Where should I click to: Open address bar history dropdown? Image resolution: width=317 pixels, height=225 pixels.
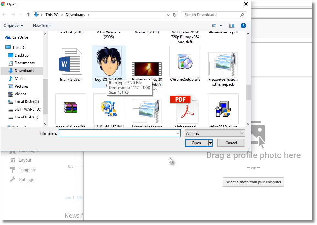pyautogui.click(x=168, y=15)
